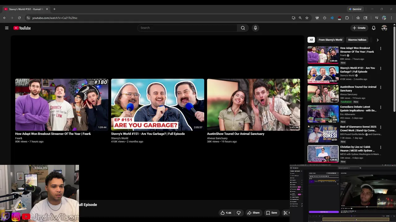
Task: Dislike the video with thumbs-down
Action: point(239,213)
